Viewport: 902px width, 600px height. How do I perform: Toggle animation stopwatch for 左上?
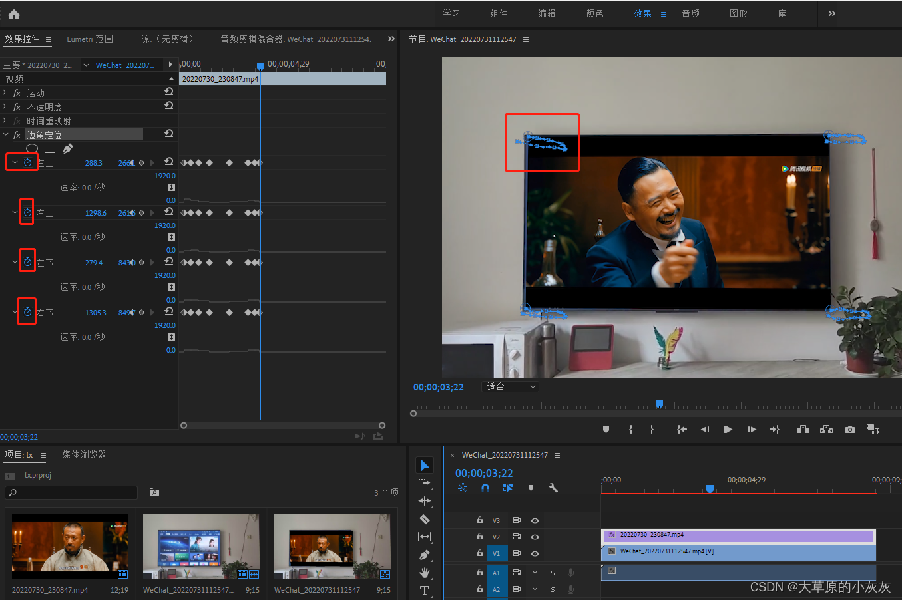[27, 162]
